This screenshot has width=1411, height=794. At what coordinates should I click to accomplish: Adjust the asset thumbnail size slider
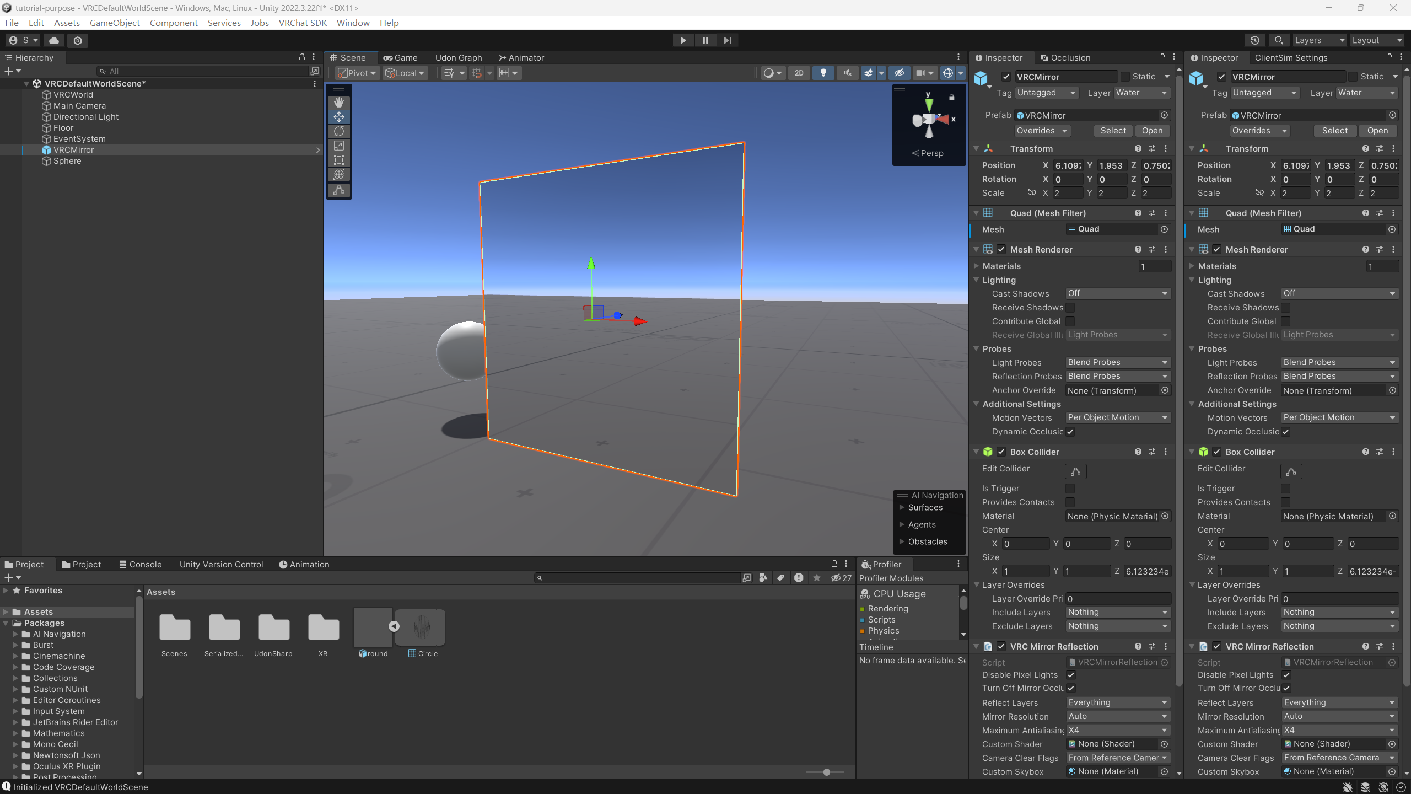click(825, 772)
